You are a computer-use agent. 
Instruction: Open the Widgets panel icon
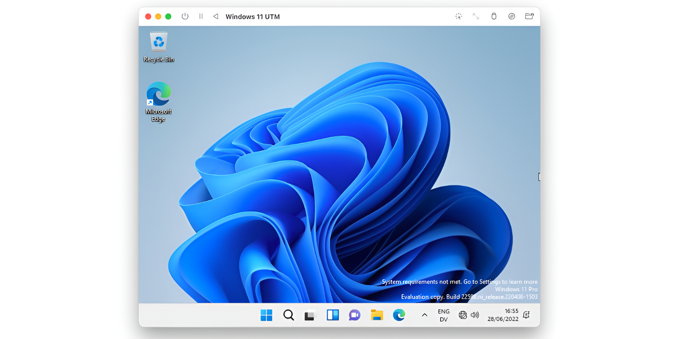[333, 315]
